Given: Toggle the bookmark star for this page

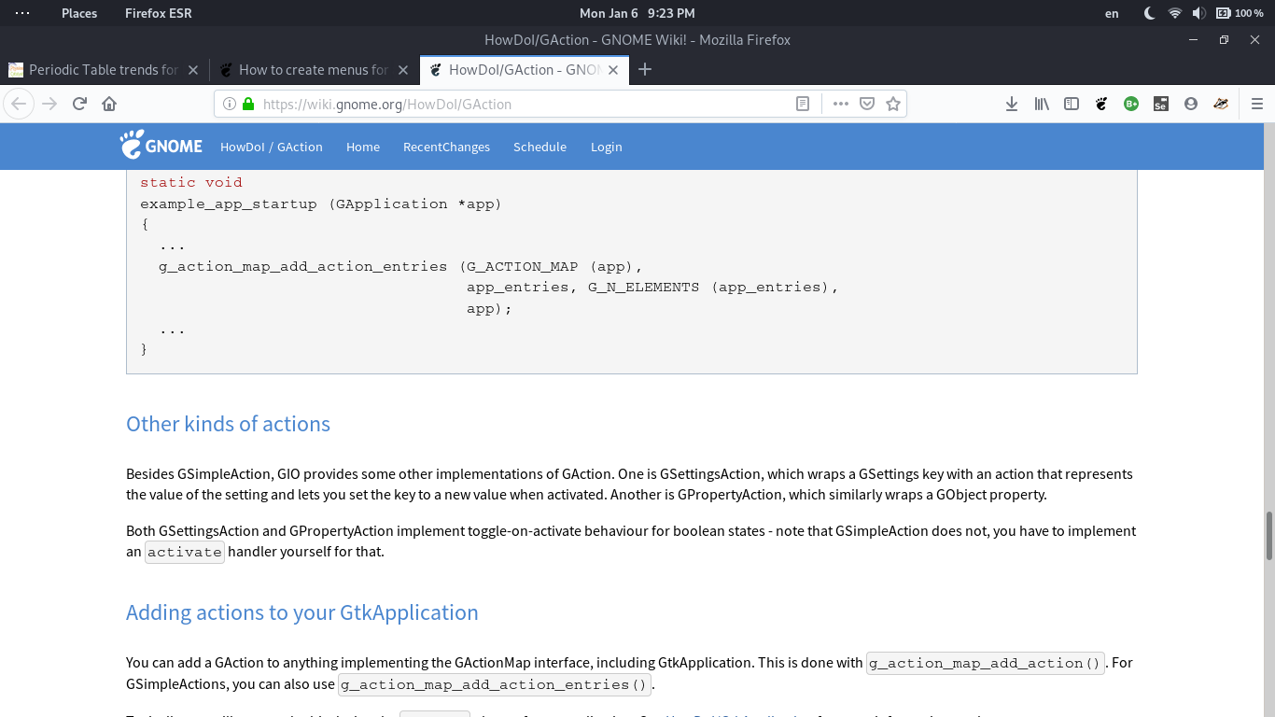Looking at the screenshot, I should click(x=893, y=104).
